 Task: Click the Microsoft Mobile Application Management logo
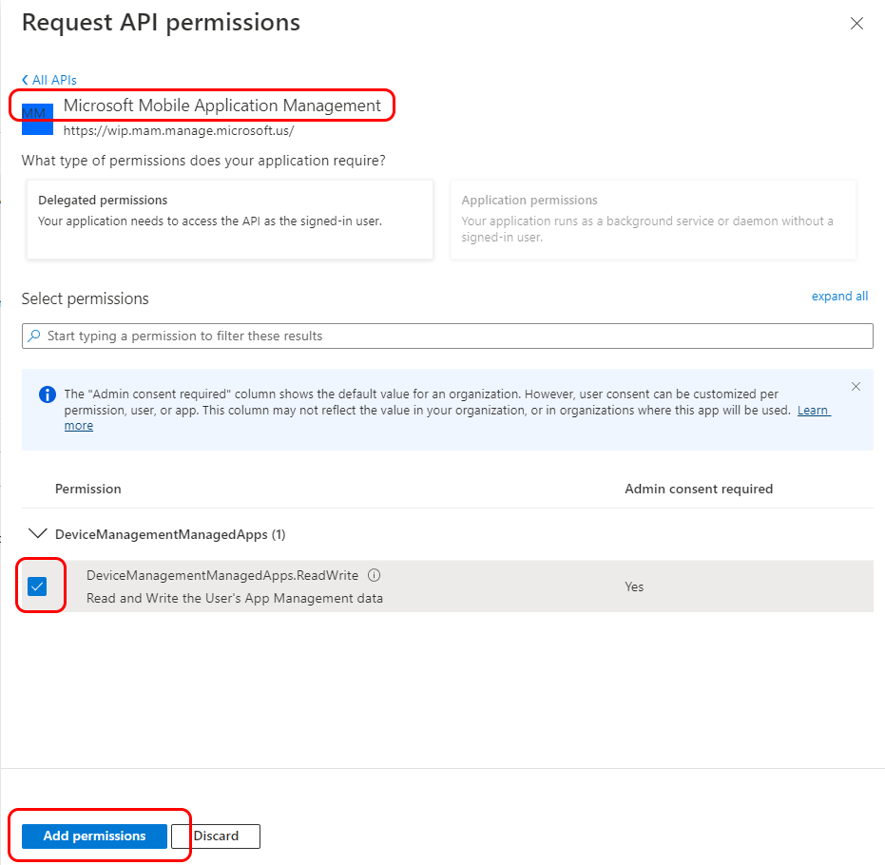click(x=35, y=113)
